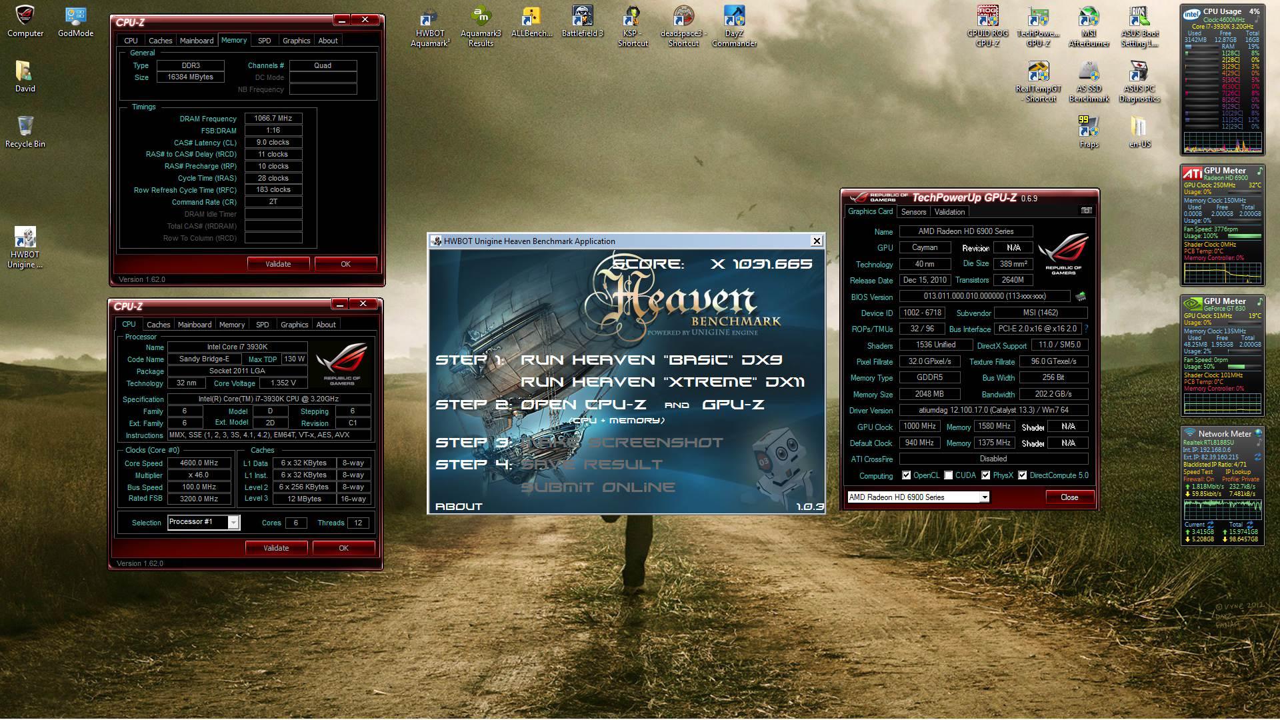
Task: Launch HWBOT Unigine desktop shortcut
Action: click(25, 247)
